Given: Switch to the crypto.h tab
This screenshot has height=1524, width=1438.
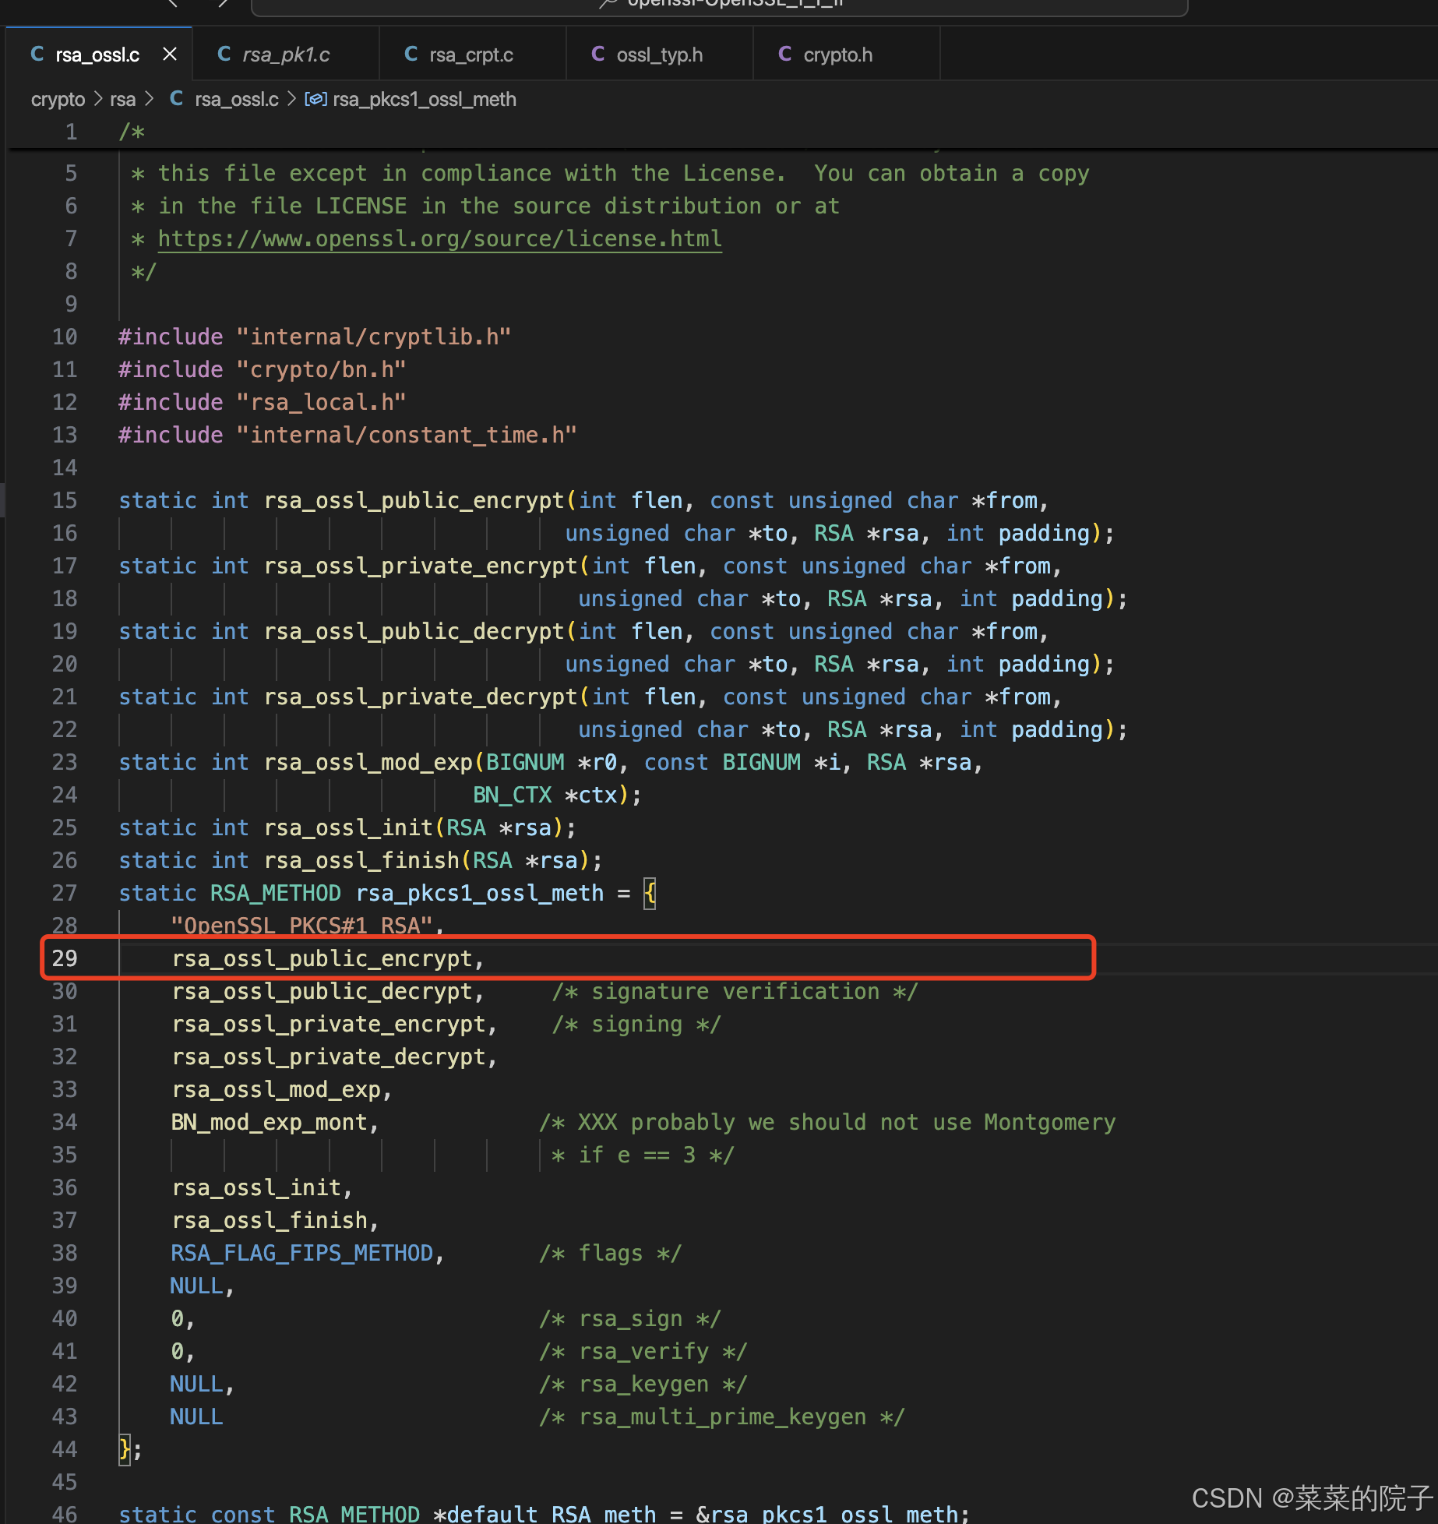Looking at the screenshot, I should pyautogui.click(x=837, y=54).
